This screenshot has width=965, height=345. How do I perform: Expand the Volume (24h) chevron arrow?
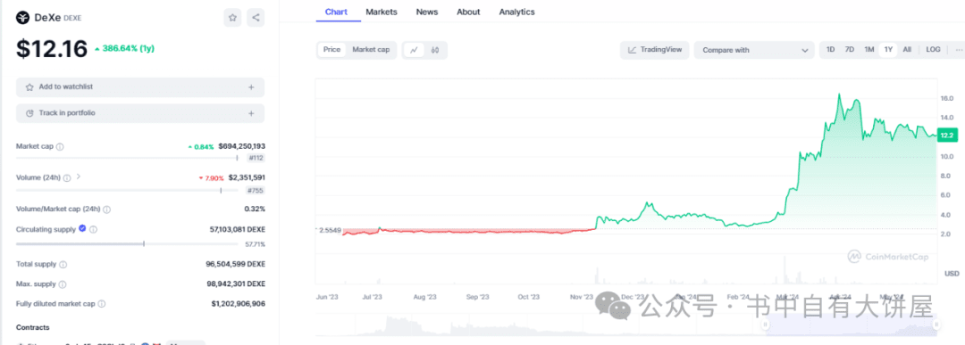tap(78, 177)
